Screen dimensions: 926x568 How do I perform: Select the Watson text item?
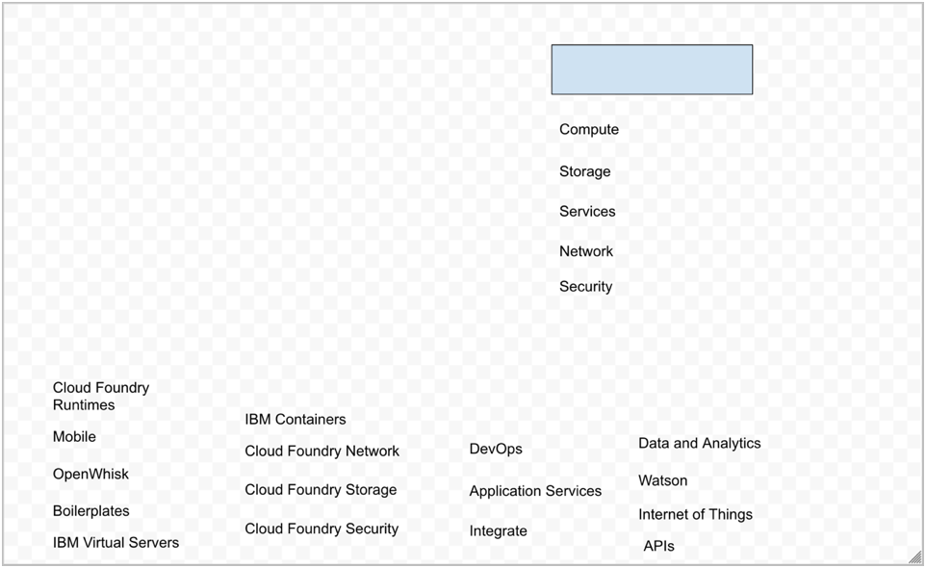(x=662, y=481)
